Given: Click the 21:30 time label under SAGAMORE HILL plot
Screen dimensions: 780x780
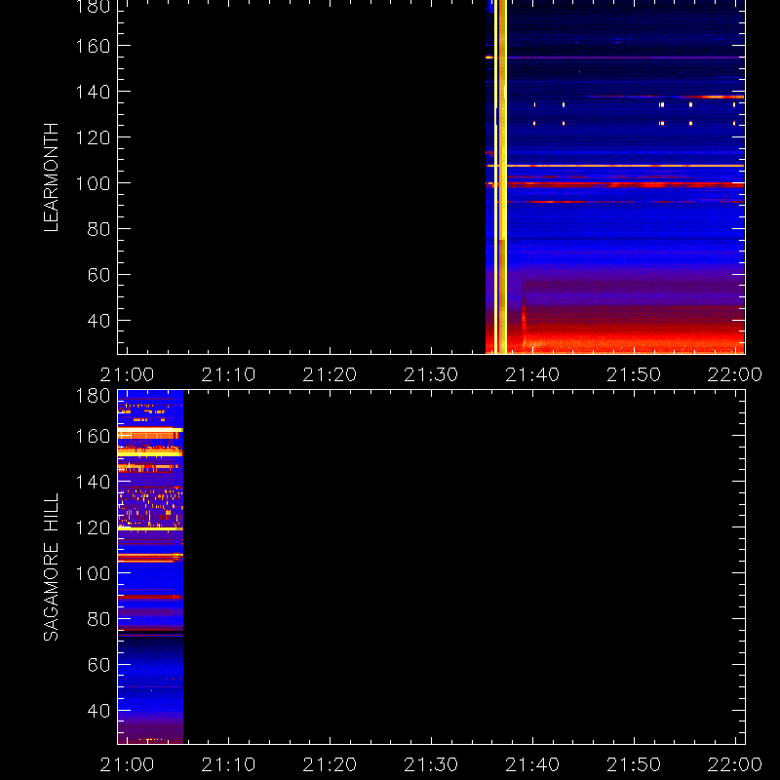Looking at the screenshot, I should point(431,764).
